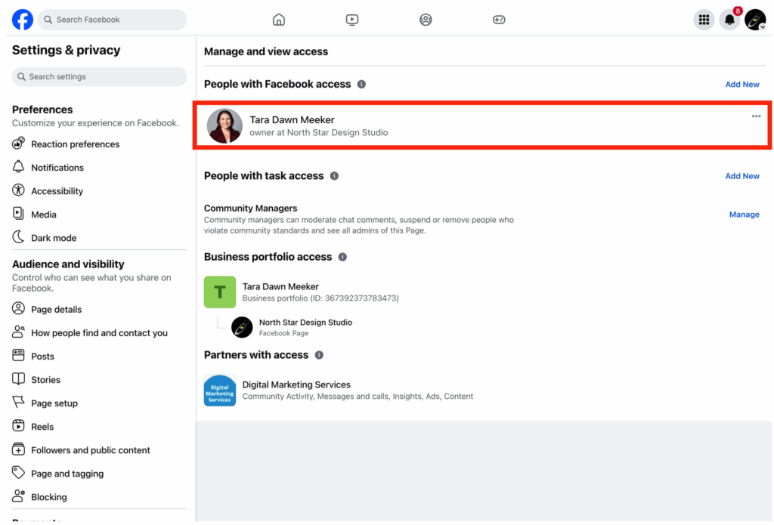The image size is (774, 525).
Task: Click the Digital Marketing Services logo
Action: point(220,391)
